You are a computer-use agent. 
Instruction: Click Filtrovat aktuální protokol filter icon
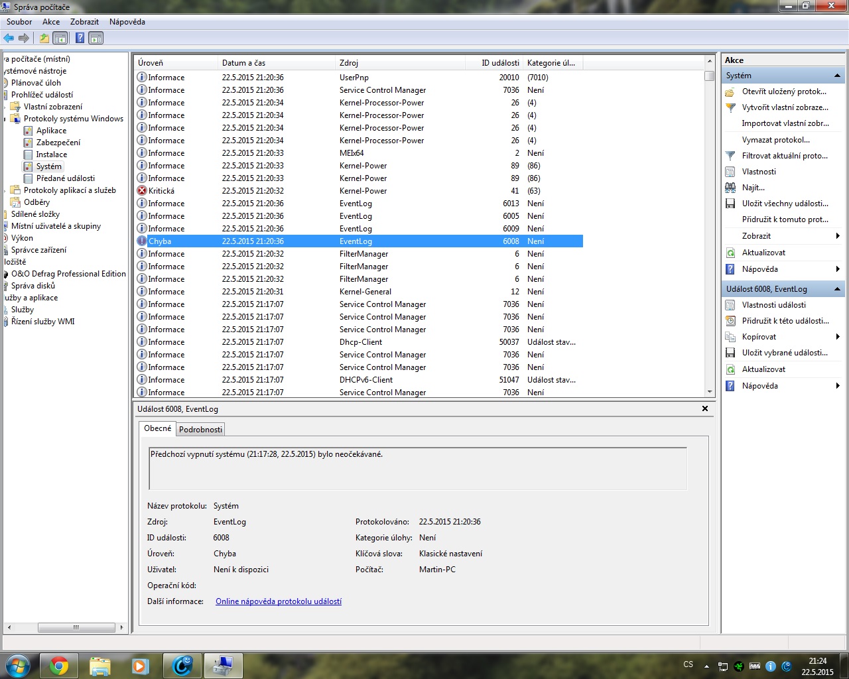pos(730,156)
